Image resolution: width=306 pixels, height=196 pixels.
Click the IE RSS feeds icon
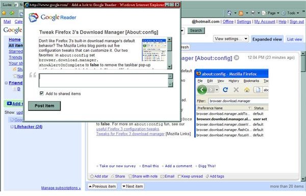(241, 13)
